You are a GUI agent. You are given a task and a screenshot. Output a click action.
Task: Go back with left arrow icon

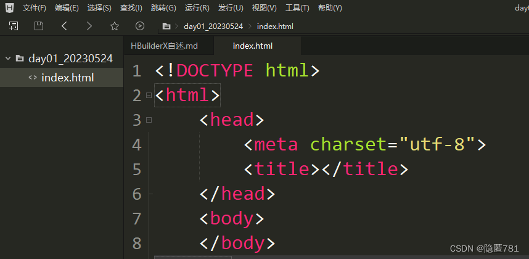point(64,26)
